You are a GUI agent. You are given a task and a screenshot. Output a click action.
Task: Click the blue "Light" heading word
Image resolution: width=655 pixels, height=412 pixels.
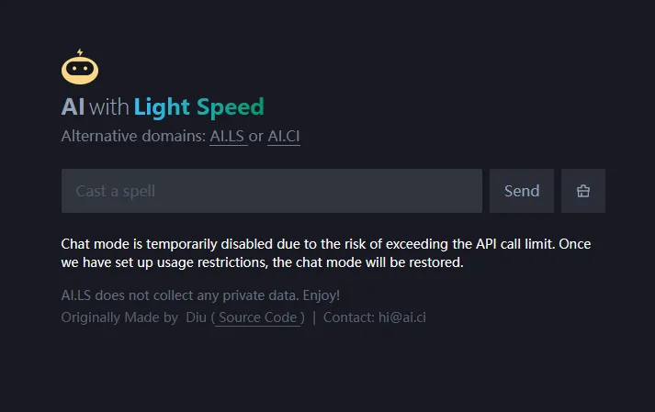pyautogui.click(x=162, y=107)
